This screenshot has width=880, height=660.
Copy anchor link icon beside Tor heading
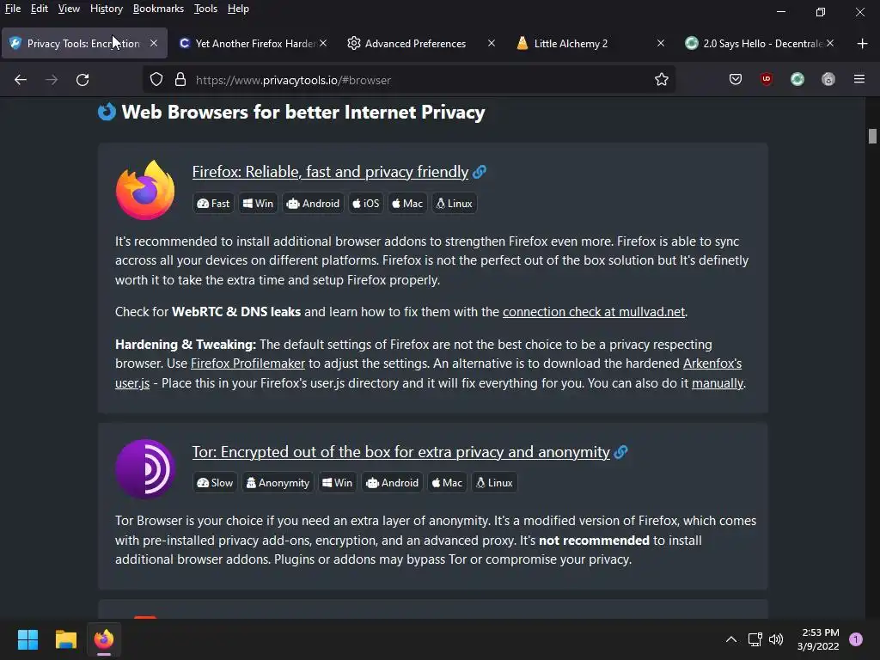[x=620, y=452]
